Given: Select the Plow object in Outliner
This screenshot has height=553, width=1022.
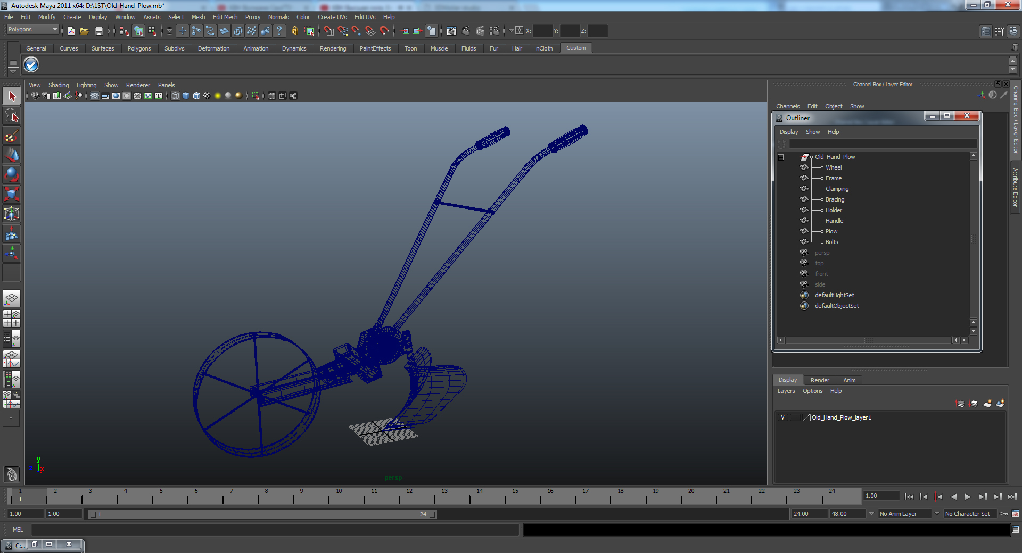Looking at the screenshot, I should [x=831, y=231].
